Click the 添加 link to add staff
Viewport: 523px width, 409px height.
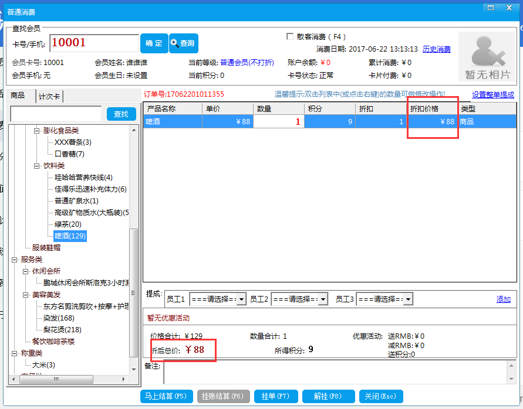pos(504,299)
